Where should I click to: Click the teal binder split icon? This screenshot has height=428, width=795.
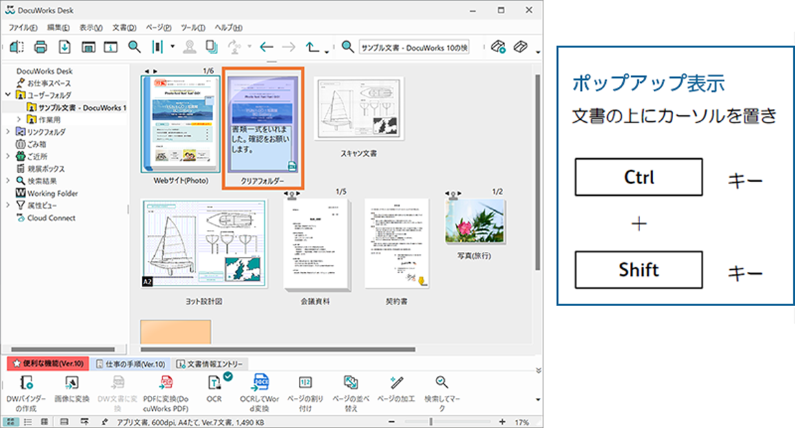click(x=157, y=47)
